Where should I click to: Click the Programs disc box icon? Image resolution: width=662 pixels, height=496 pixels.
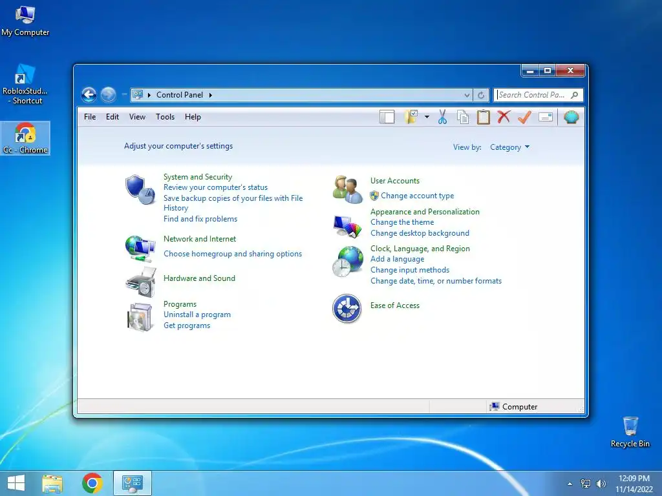[x=140, y=316]
